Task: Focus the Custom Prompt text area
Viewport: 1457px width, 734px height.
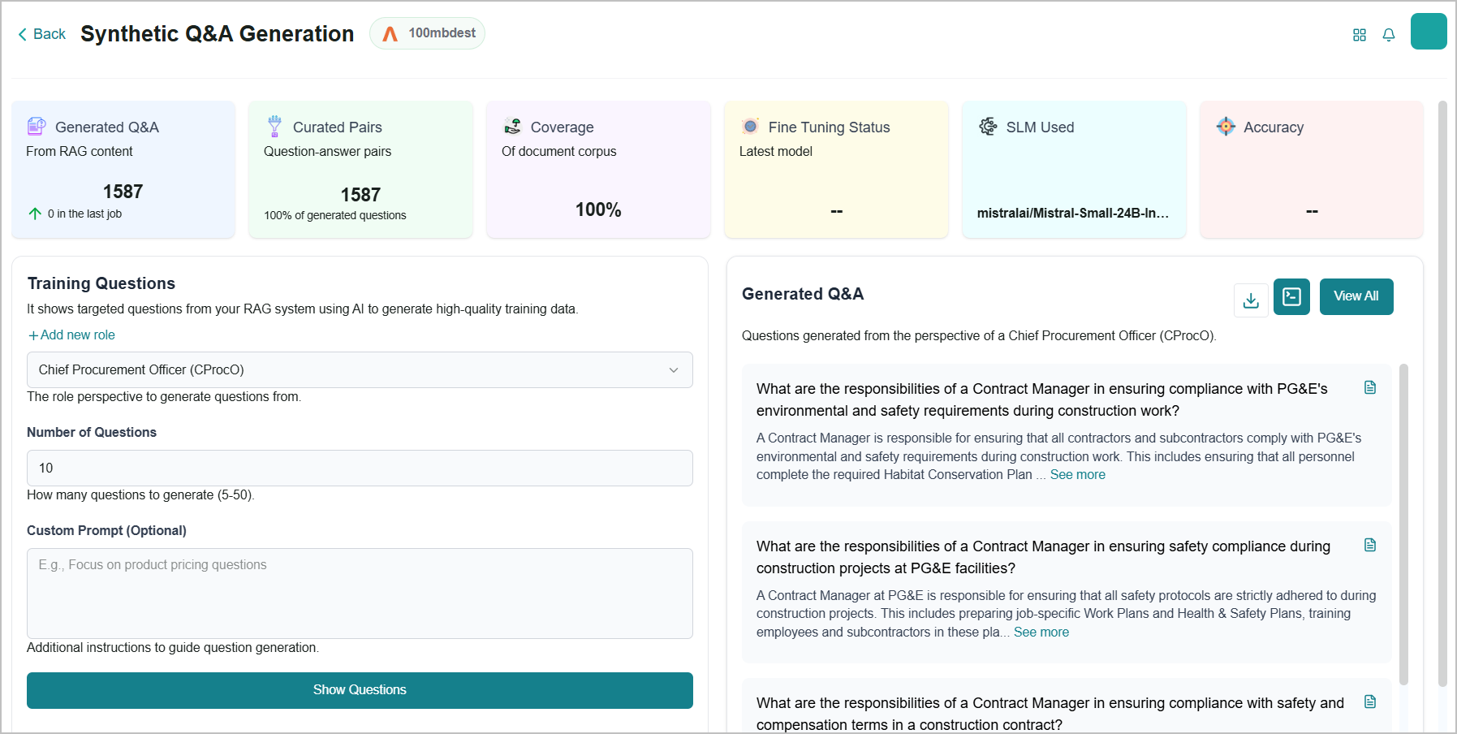Action: click(360, 594)
